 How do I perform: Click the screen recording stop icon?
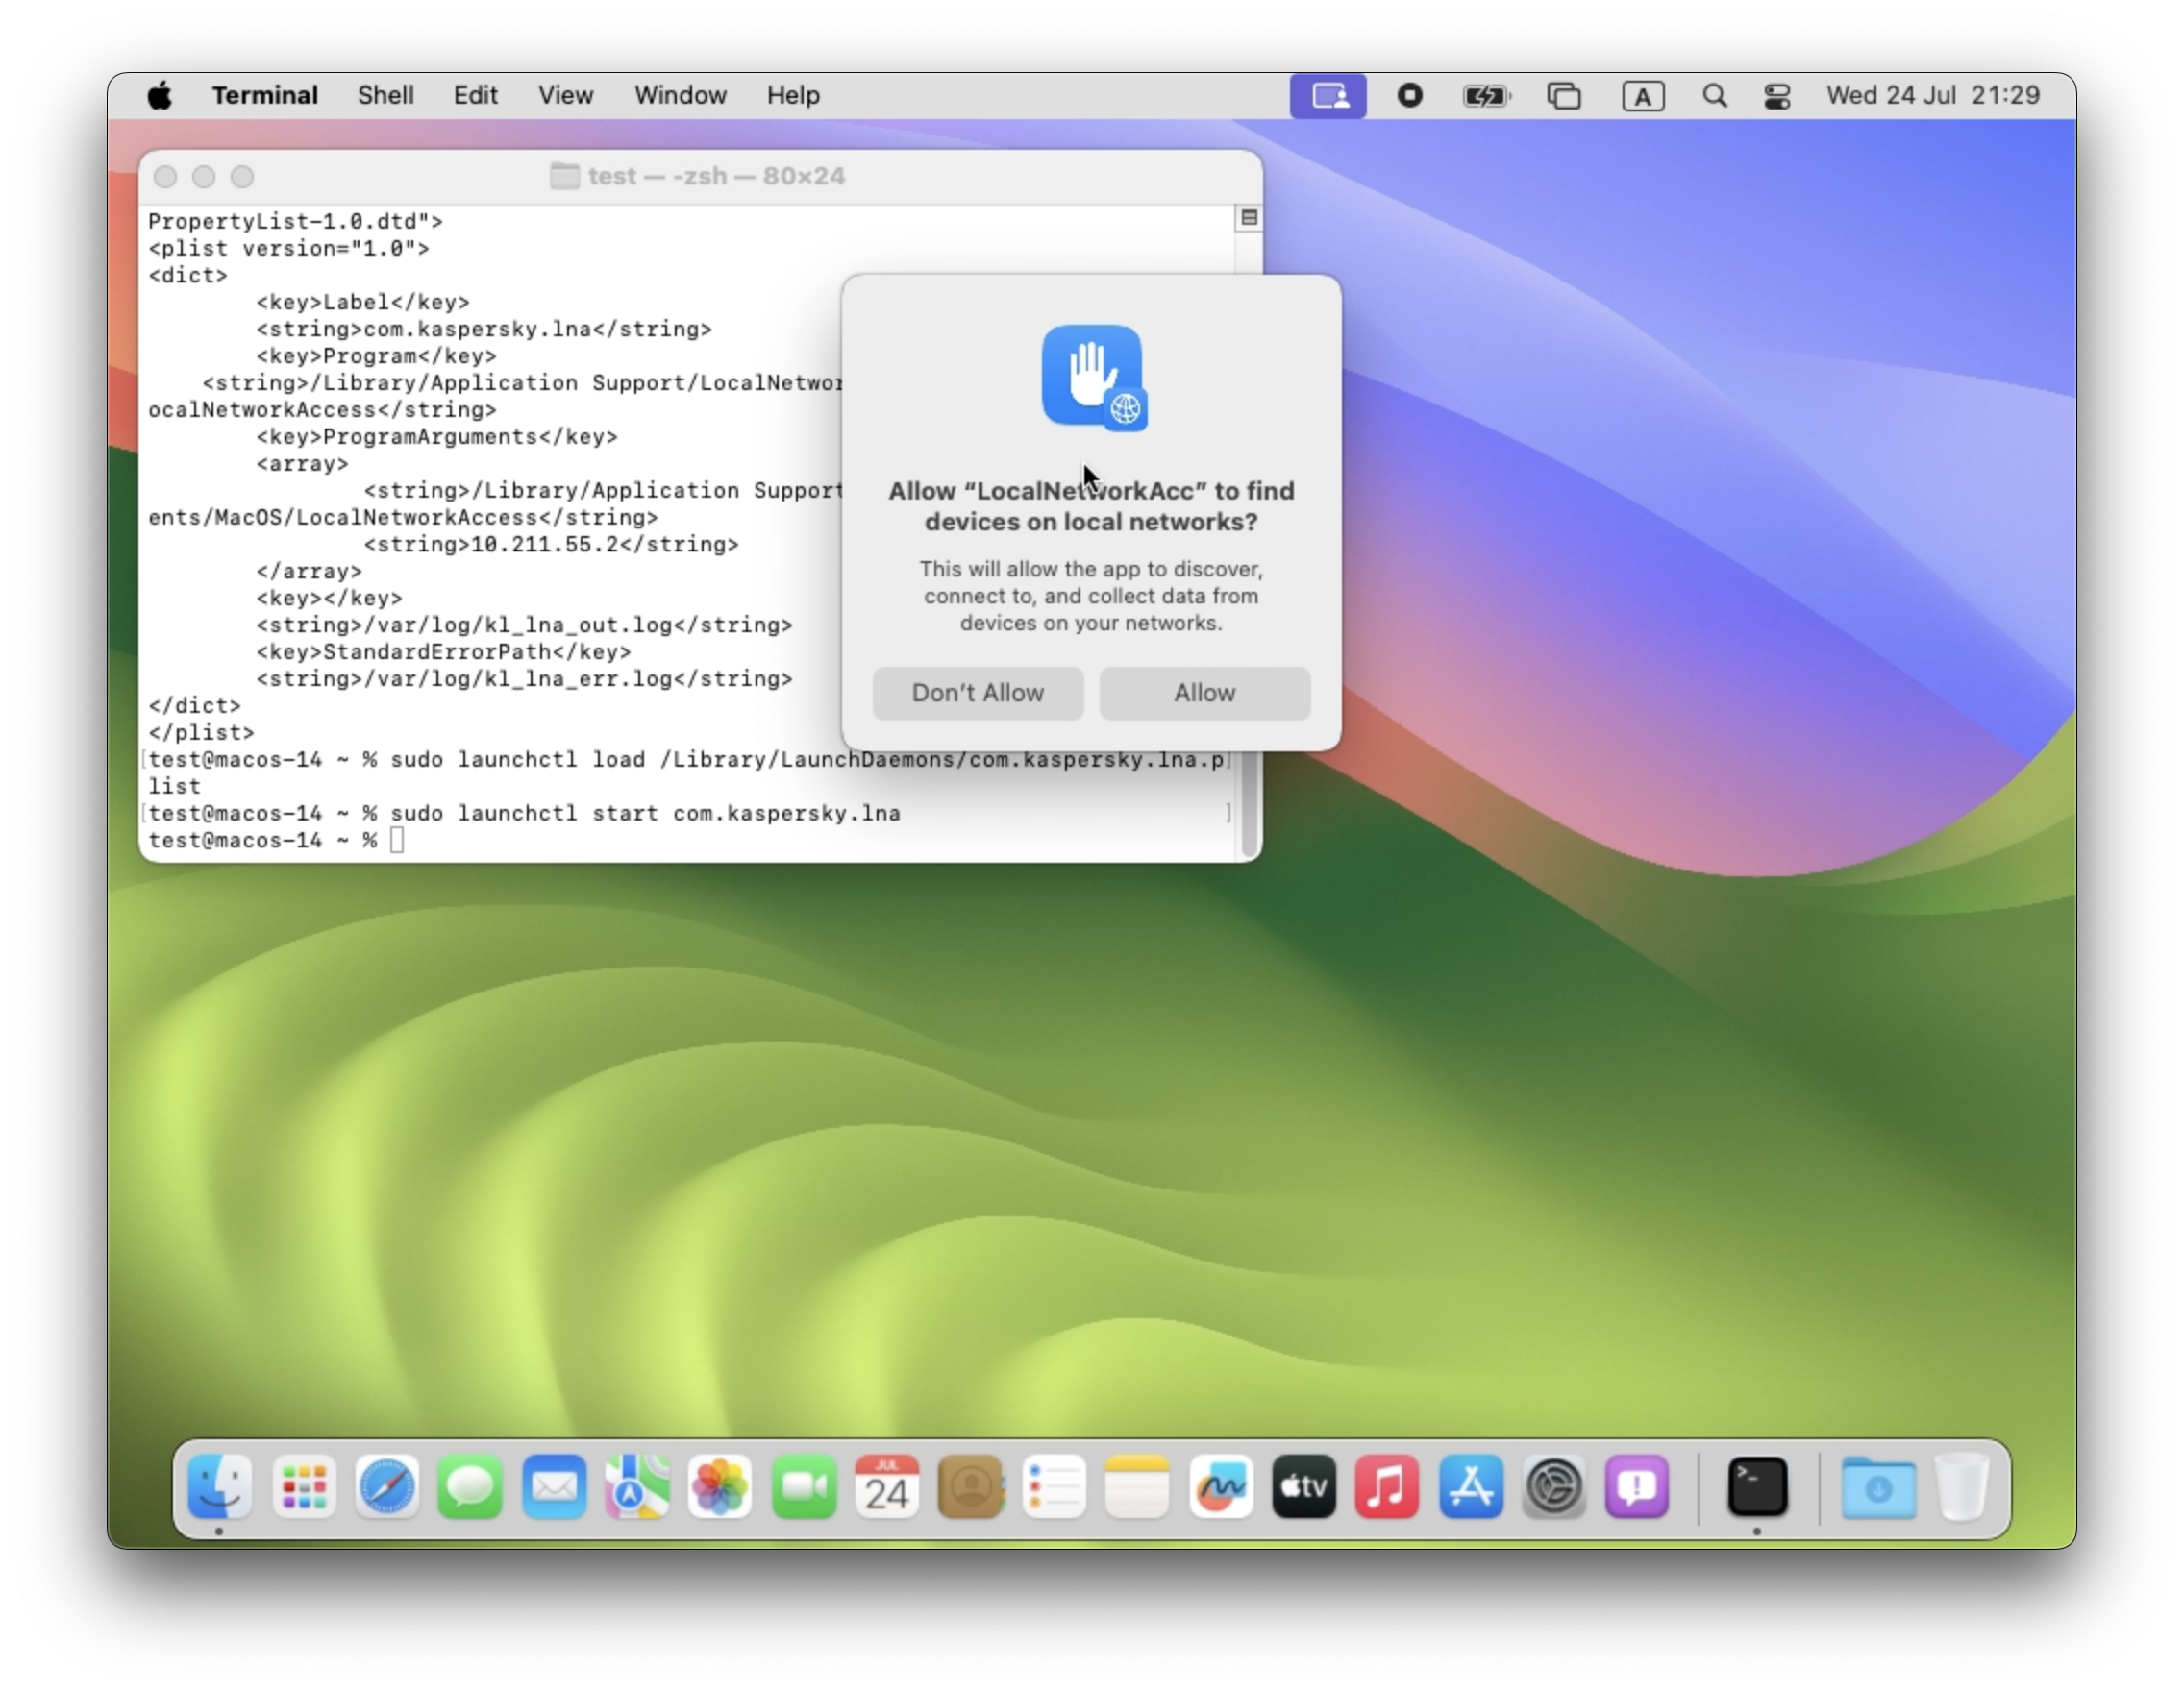click(1409, 96)
